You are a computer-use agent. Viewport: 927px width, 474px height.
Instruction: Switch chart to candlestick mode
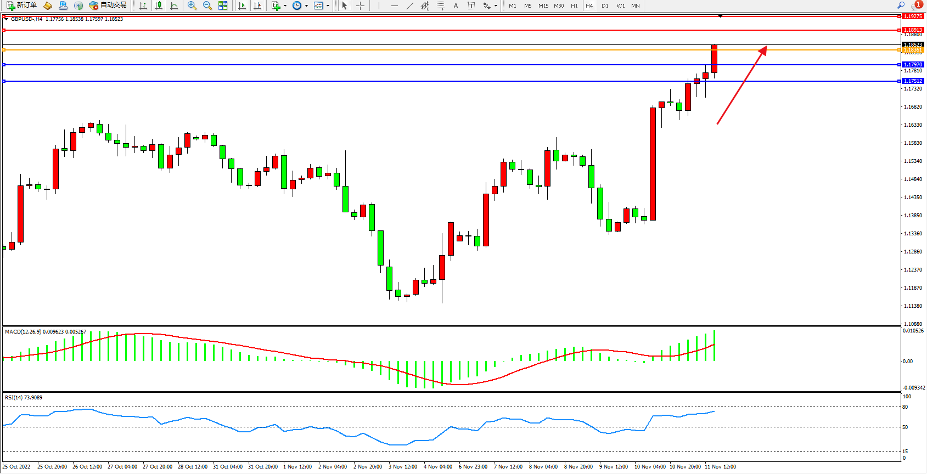(159, 5)
